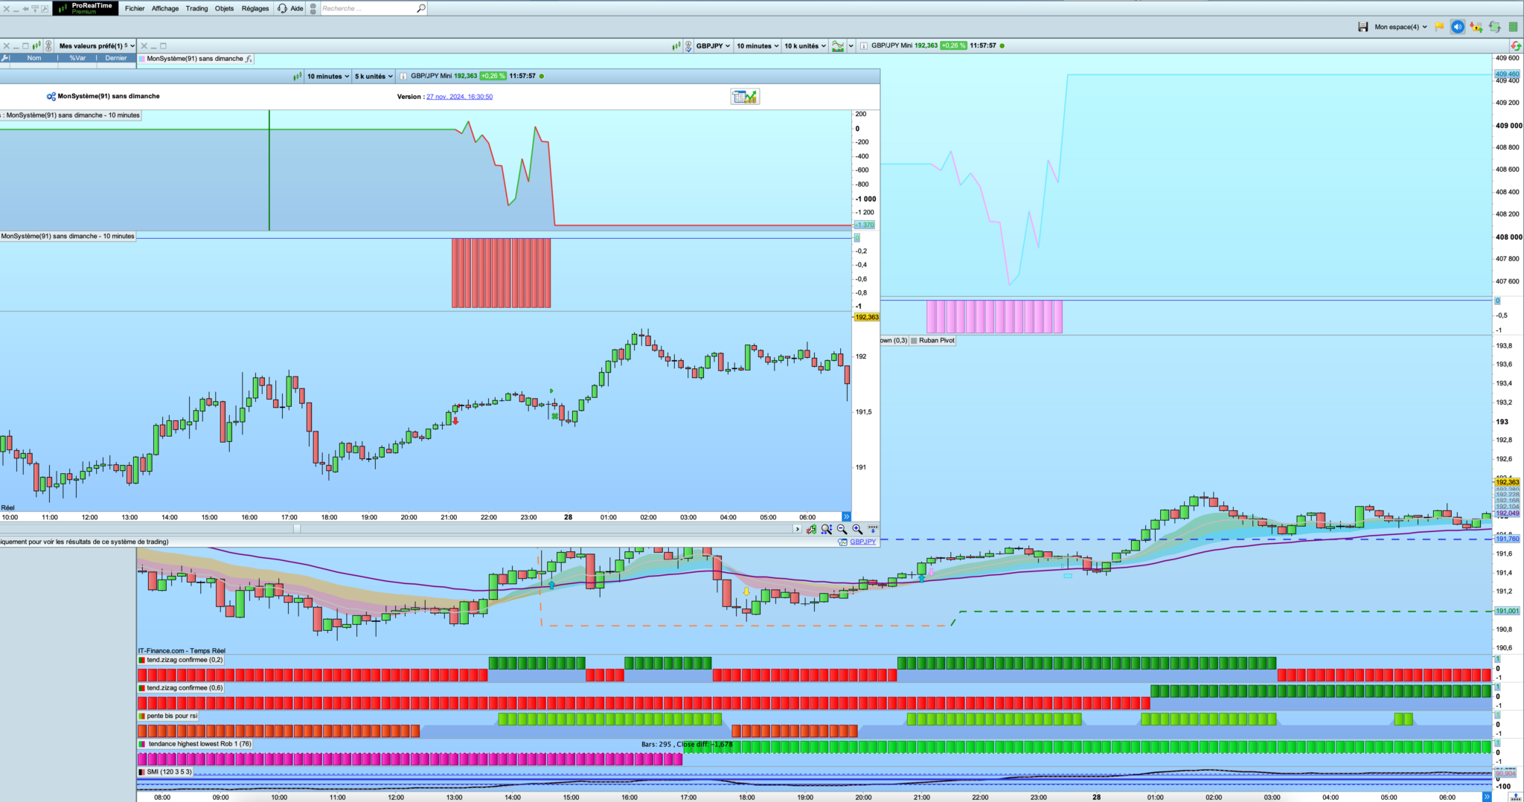Open the chart style icon next to 10 k unités
Image resolution: width=1524 pixels, height=802 pixels.
click(x=838, y=45)
